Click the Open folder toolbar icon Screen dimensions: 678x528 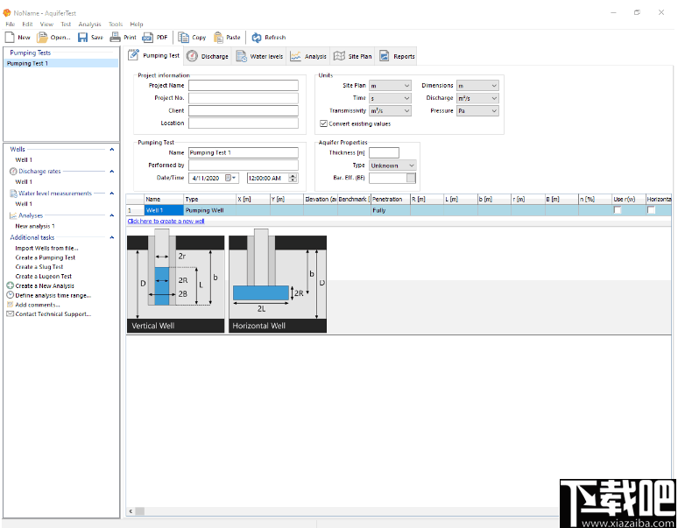point(42,38)
